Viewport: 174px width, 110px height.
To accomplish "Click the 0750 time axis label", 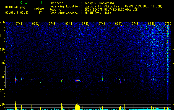I will point(168,24).
